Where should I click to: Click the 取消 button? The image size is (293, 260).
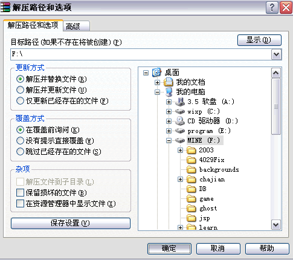coord(218,249)
